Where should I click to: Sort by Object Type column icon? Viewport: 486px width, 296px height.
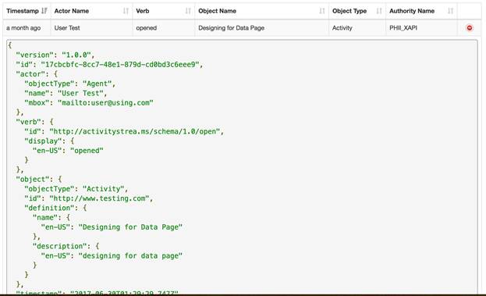379,11
